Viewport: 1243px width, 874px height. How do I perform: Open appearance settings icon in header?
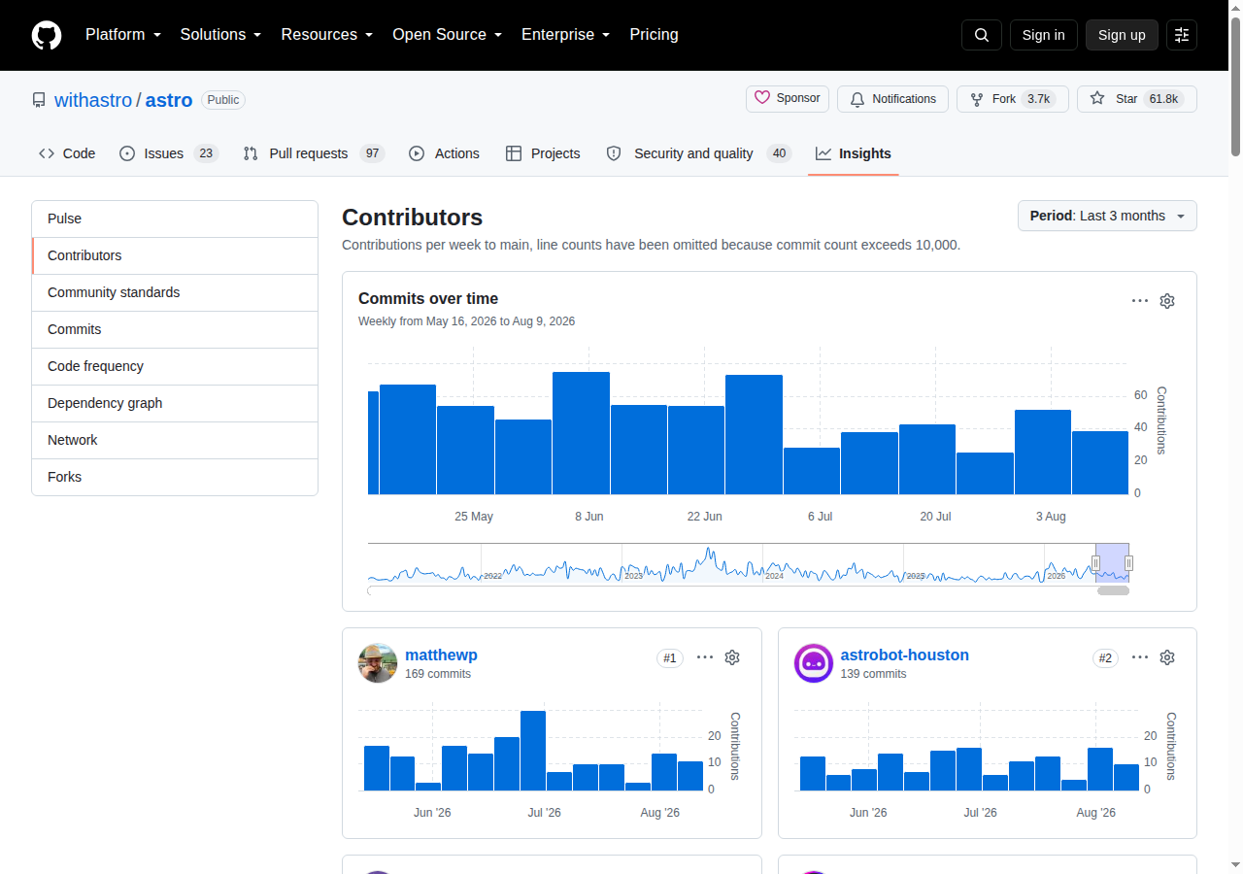[1182, 35]
